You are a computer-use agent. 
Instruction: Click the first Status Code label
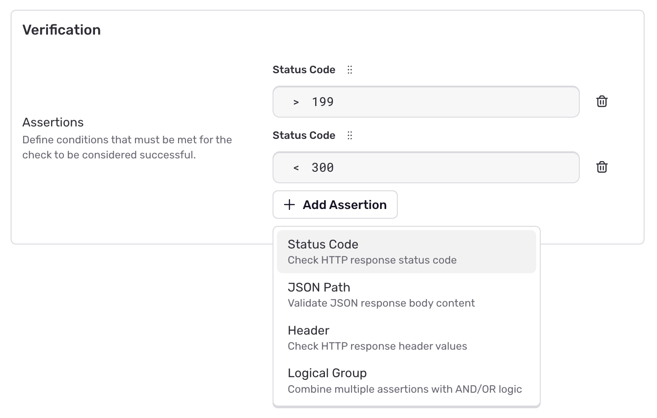tap(304, 70)
